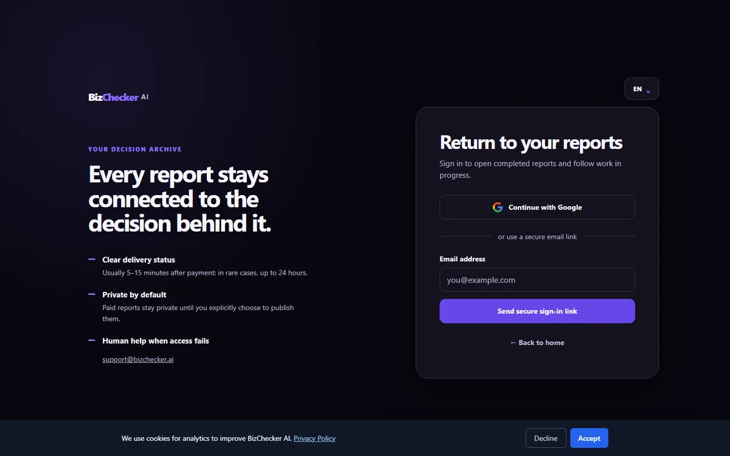Image resolution: width=730 pixels, height=456 pixels.
Task: Open the EN language dropdown
Action: [x=641, y=89]
